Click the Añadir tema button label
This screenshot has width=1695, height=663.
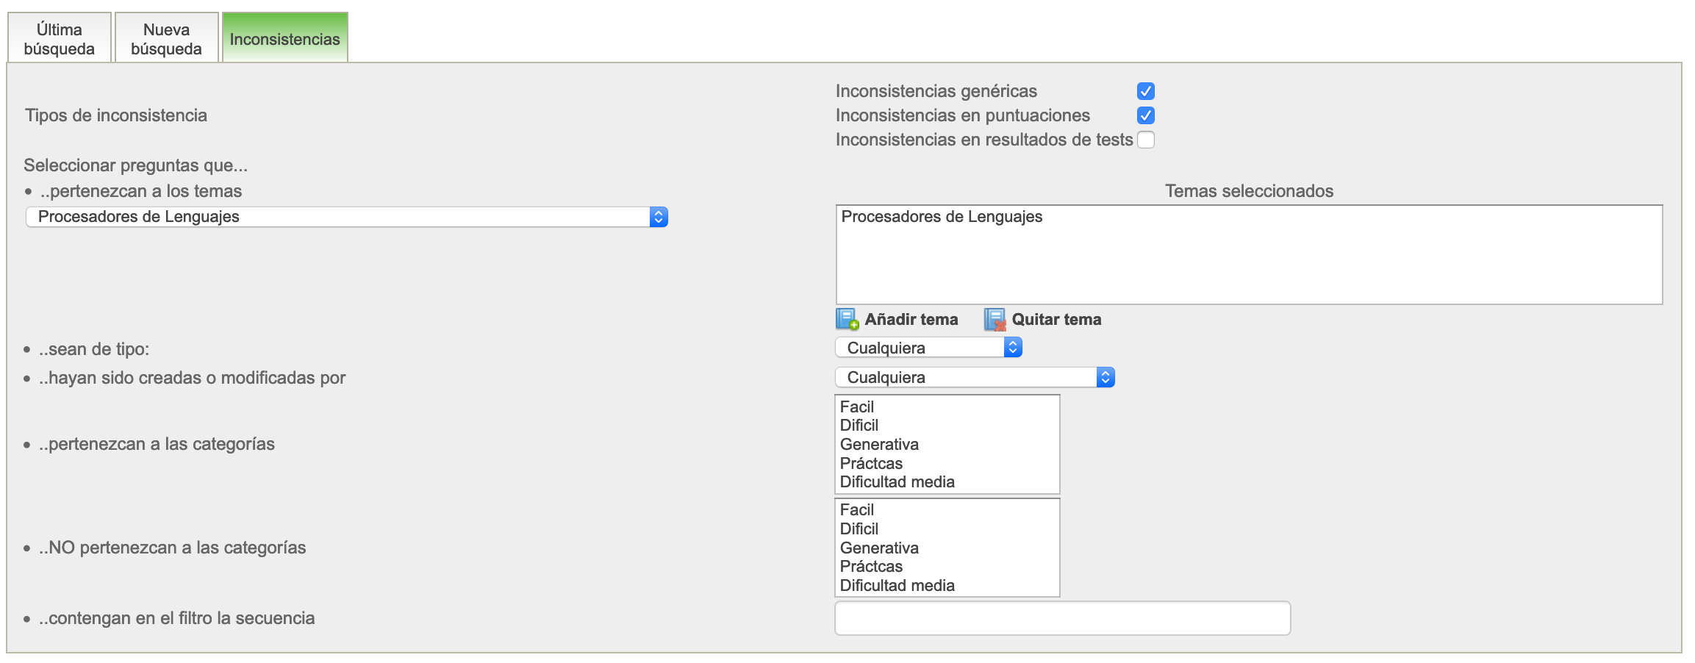[x=911, y=320]
